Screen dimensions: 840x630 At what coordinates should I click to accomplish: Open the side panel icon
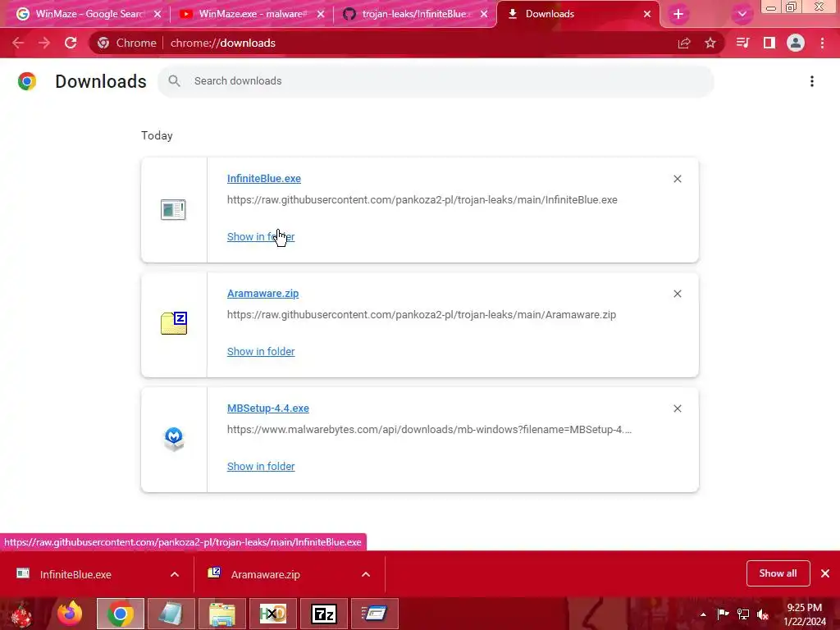[769, 43]
